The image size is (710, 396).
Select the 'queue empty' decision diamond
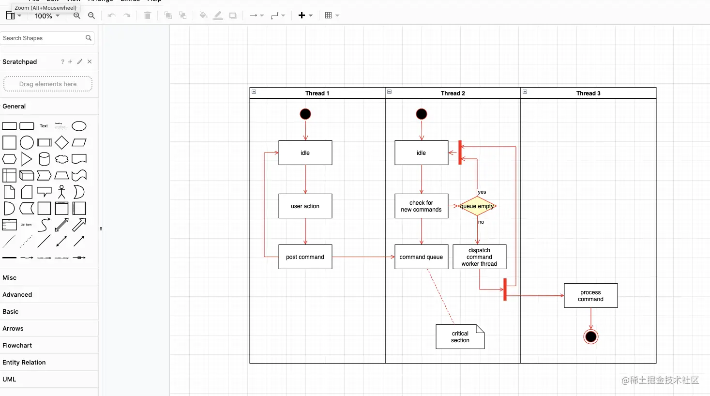coord(477,206)
